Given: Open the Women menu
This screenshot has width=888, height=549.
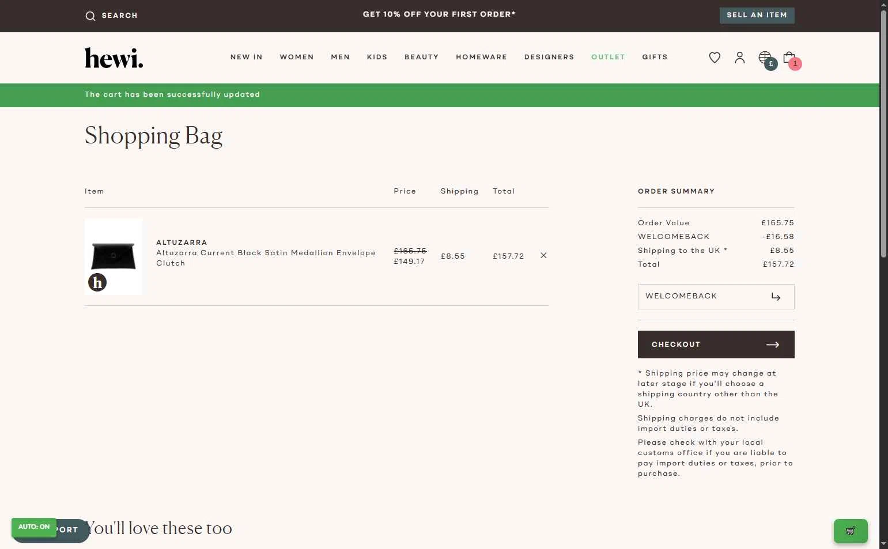Looking at the screenshot, I should 297,57.
